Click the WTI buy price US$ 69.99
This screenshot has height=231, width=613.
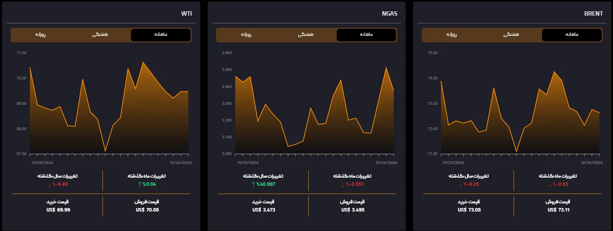58,210
